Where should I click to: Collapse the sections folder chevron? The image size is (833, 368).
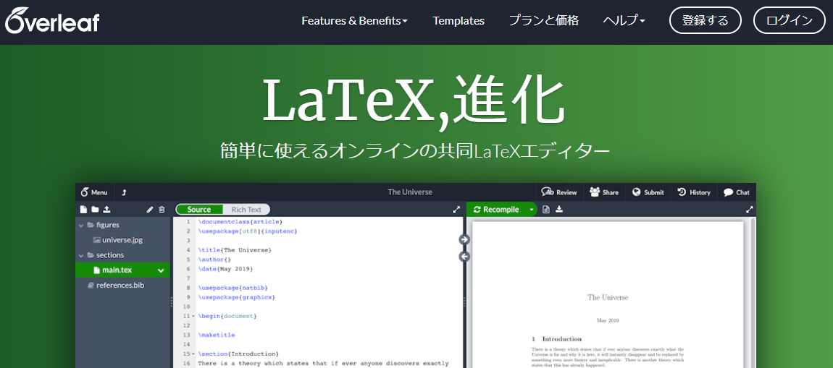pyautogui.click(x=81, y=255)
